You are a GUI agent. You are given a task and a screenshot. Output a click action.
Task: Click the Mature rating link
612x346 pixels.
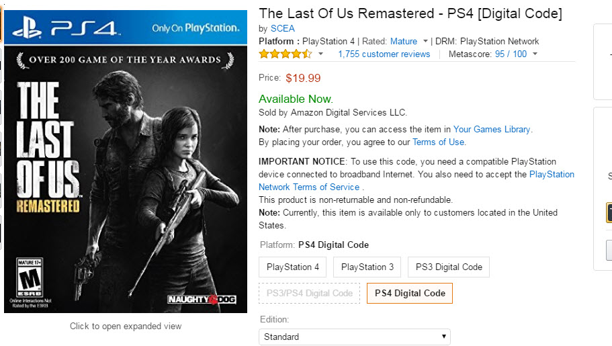tap(404, 42)
